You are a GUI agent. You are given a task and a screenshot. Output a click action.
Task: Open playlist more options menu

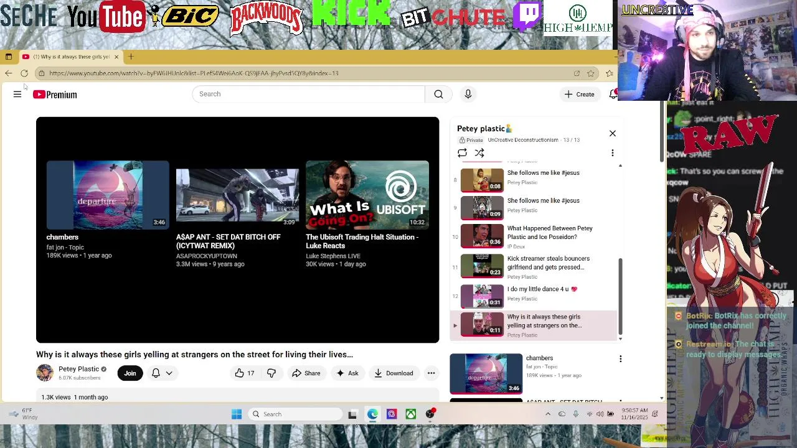tap(613, 153)
